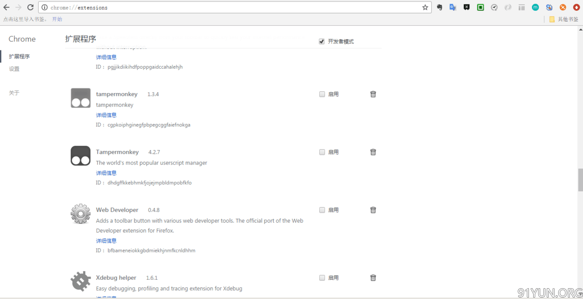The height and width of the screenshot is (299, 583).
Task: Remove Tampermonkey 4.2.7 using trash icon
Action: coord(373,152)
